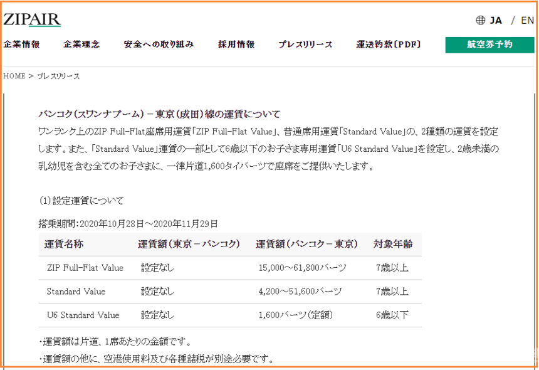Click the 運賃名称 column header

tap(64, 244)
